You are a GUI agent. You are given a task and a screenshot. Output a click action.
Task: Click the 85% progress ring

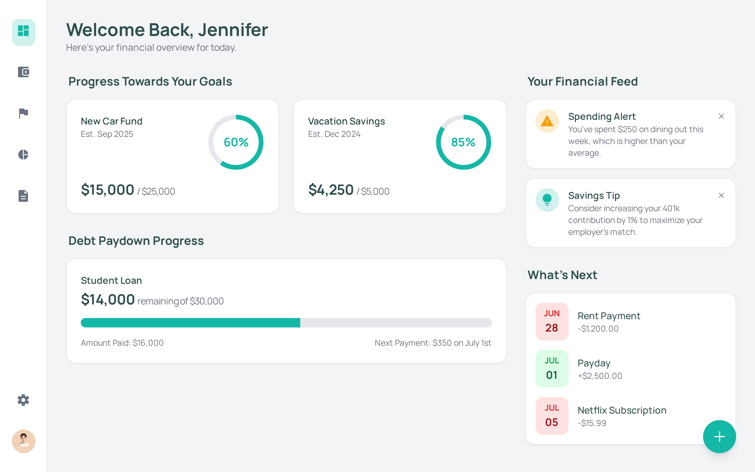pos(463,142)
